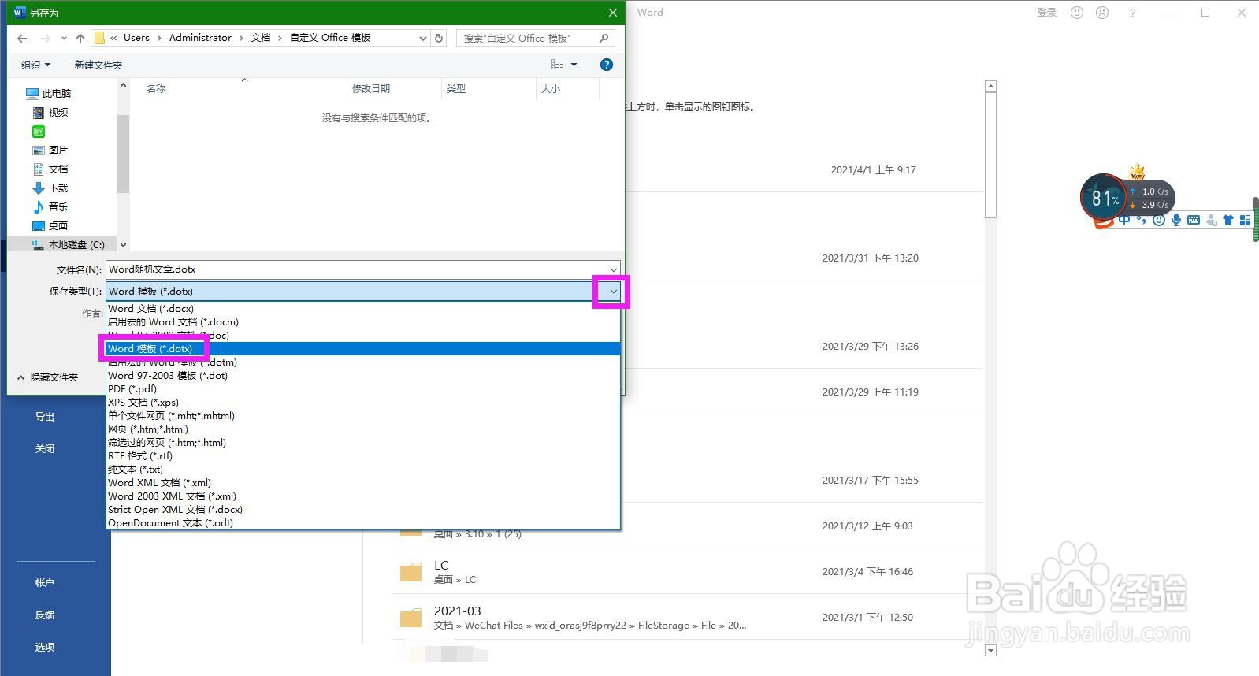This screenshot has width=1259, height=676.
Task: Choose 筛选过的网页 type
Action: click(x=363, y=442)
